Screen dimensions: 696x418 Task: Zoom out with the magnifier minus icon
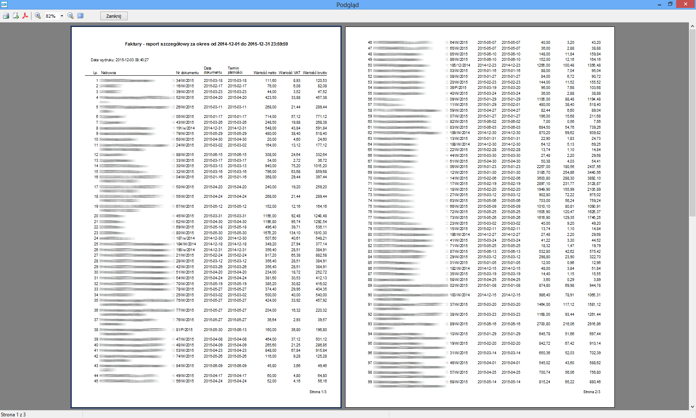pyautogui.click(x=71, y=16)
